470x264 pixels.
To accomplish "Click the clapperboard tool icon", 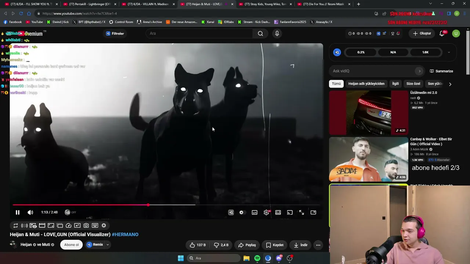I will click(42, 225).
